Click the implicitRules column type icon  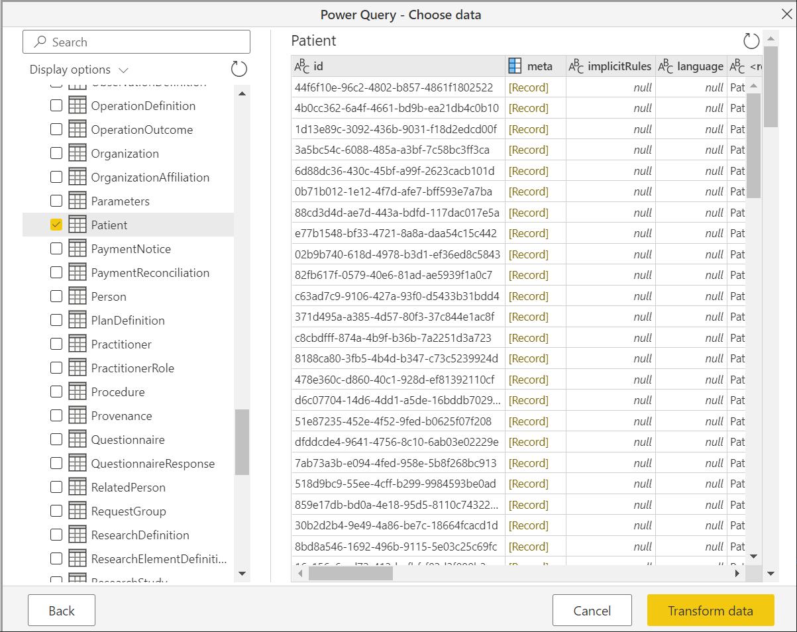[576, 66]
